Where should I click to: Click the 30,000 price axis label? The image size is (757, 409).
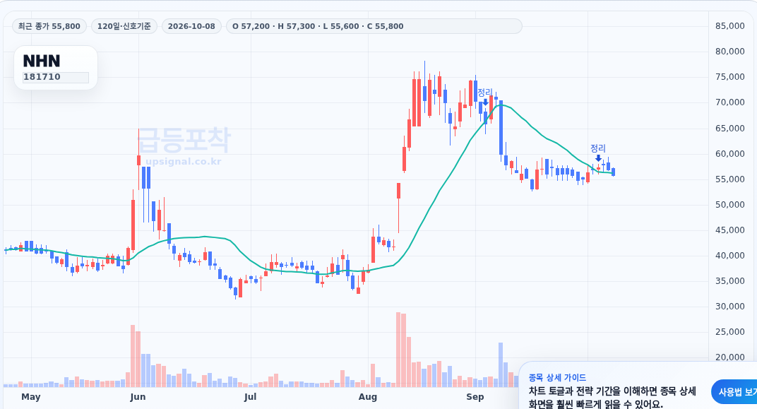click(x=730, y=307)
